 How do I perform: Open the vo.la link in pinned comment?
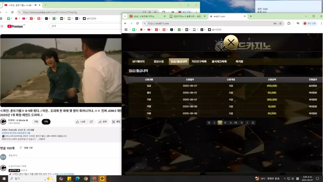64,174
